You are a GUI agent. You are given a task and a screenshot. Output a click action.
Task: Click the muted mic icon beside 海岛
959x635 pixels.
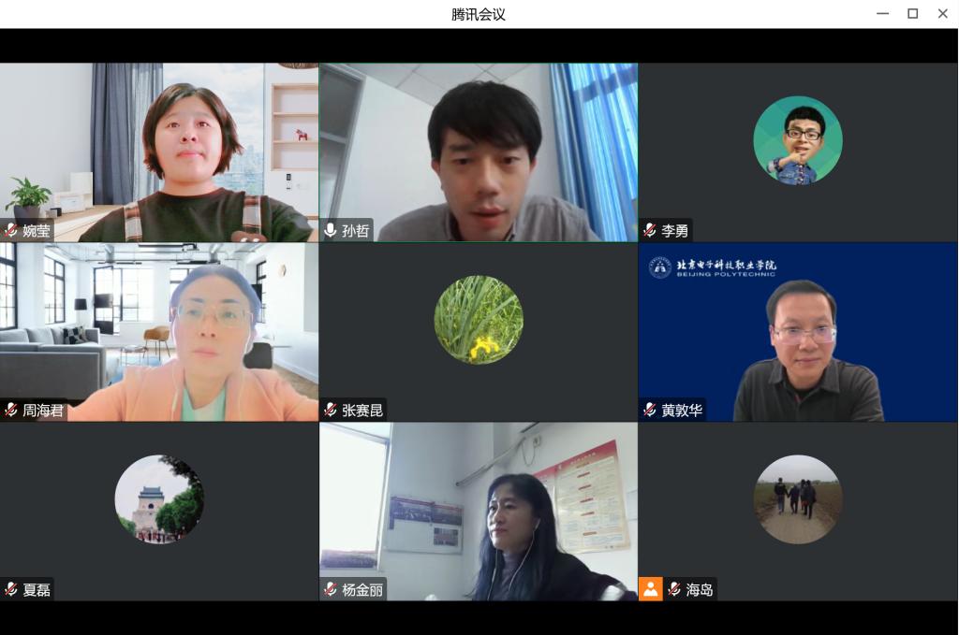point(674,589)
